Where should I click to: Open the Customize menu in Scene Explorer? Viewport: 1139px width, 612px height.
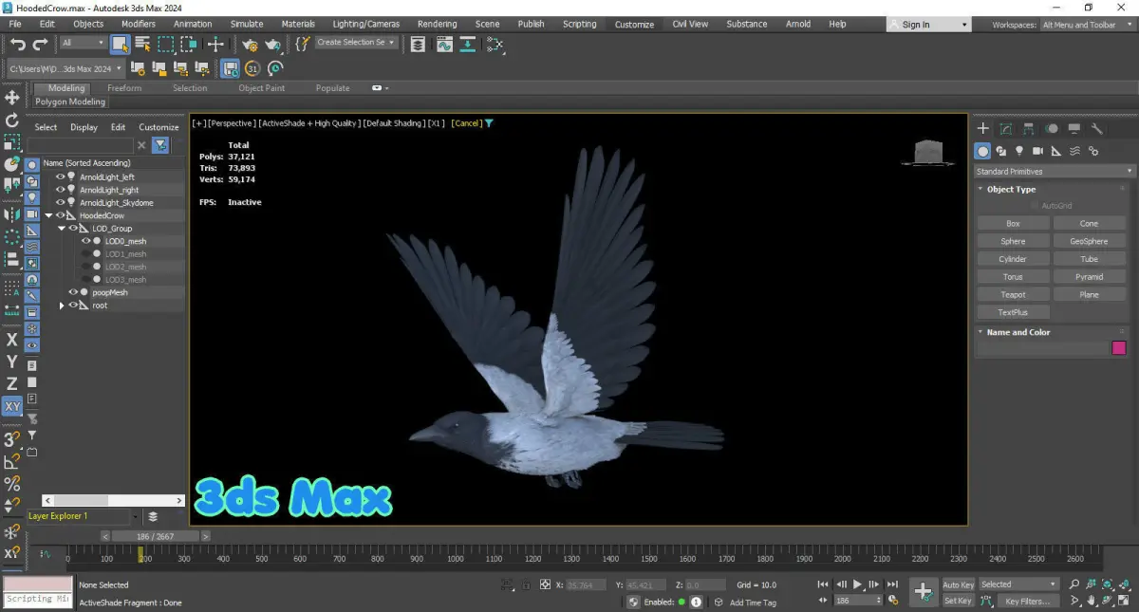pyautogui.click(x=159, y=127)
